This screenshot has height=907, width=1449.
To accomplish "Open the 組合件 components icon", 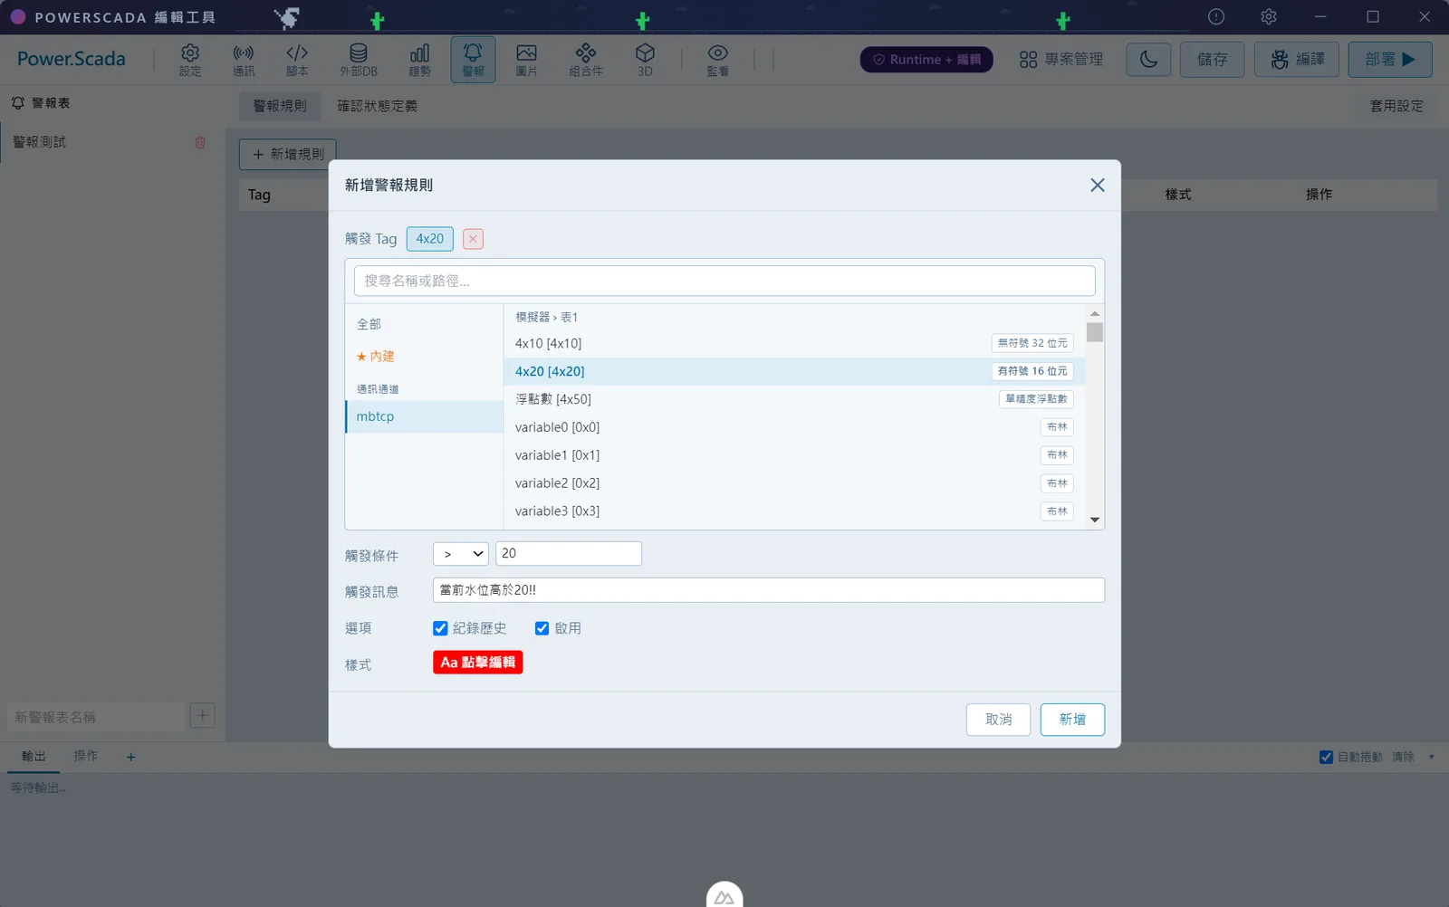I will pos(586,60).
